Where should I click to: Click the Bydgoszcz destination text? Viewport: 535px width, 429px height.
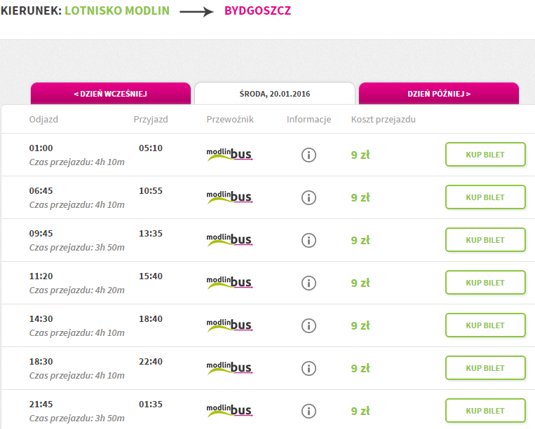click(257, 11)
